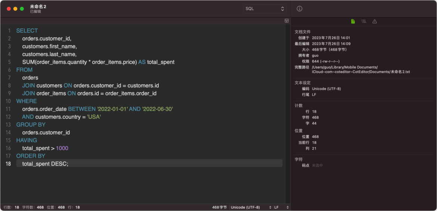Click the status bar 468字节 file size
Screen dimensions: 437x211
(219, 207)
